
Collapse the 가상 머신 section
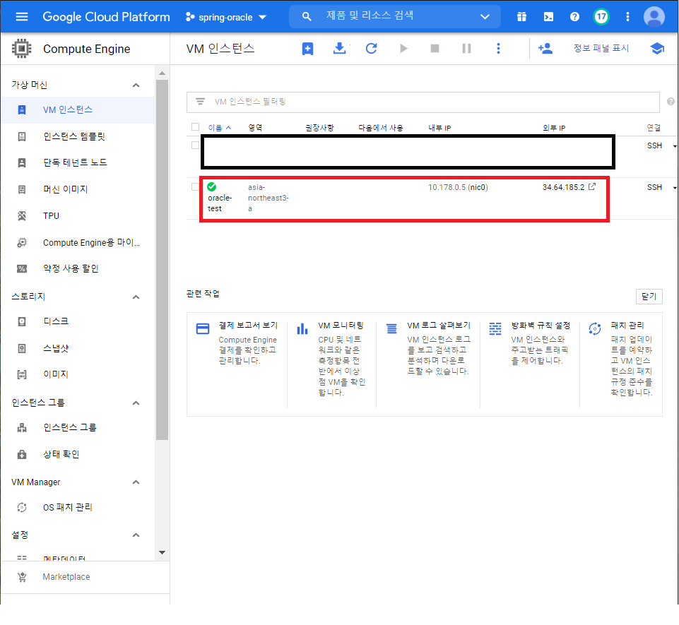[136, 85]
